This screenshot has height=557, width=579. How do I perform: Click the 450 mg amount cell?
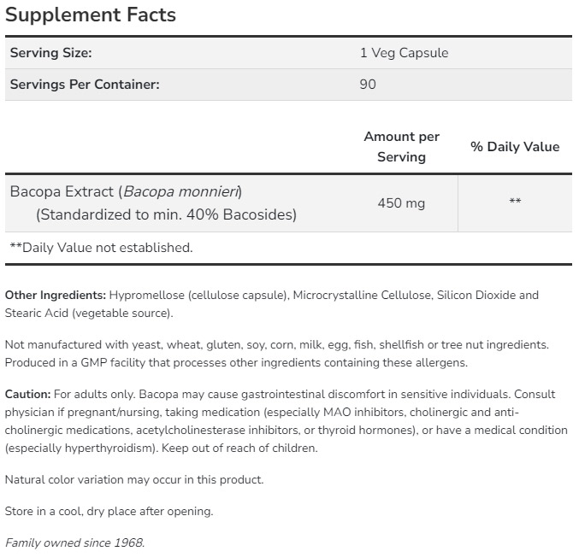tap(401, 203)
